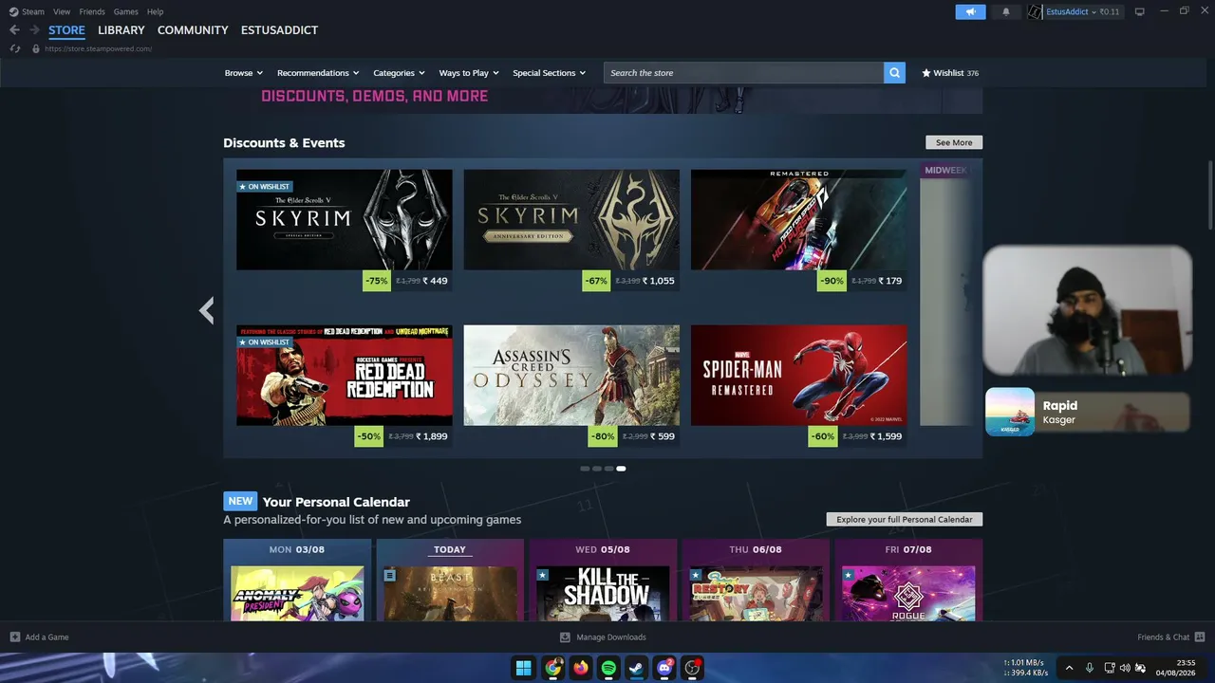Viewport: 1215px width, 683px height.
Task: Open the Friends menu
Action: point(92,11)
